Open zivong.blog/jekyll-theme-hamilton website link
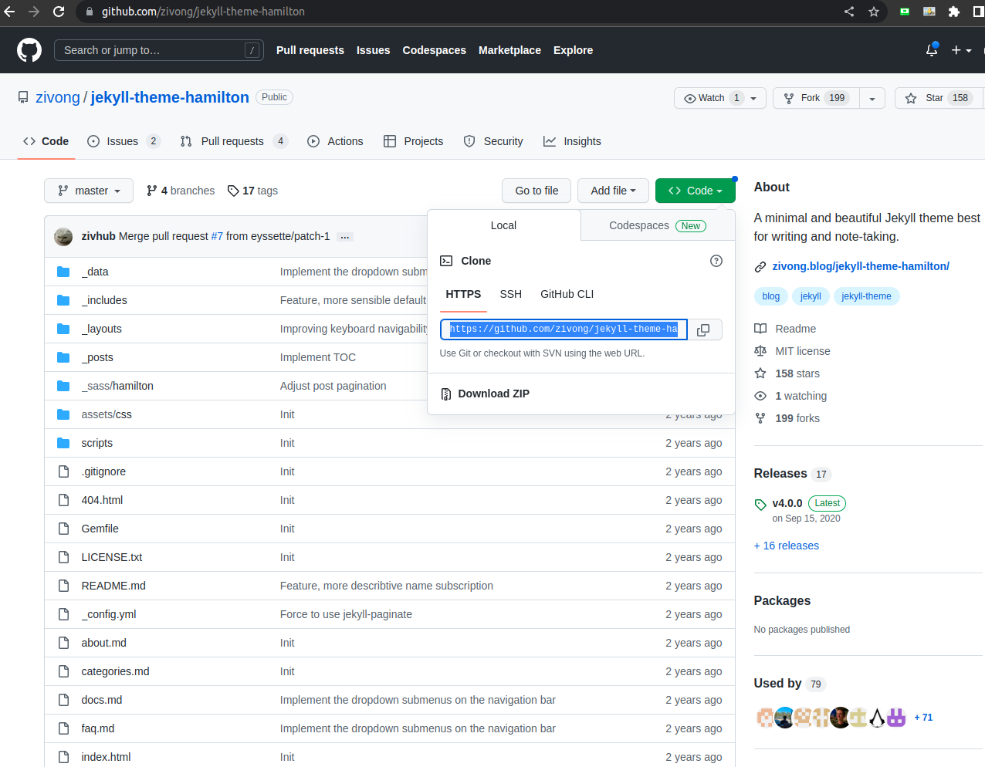This screenshot has height=767, width=985. 861,266
